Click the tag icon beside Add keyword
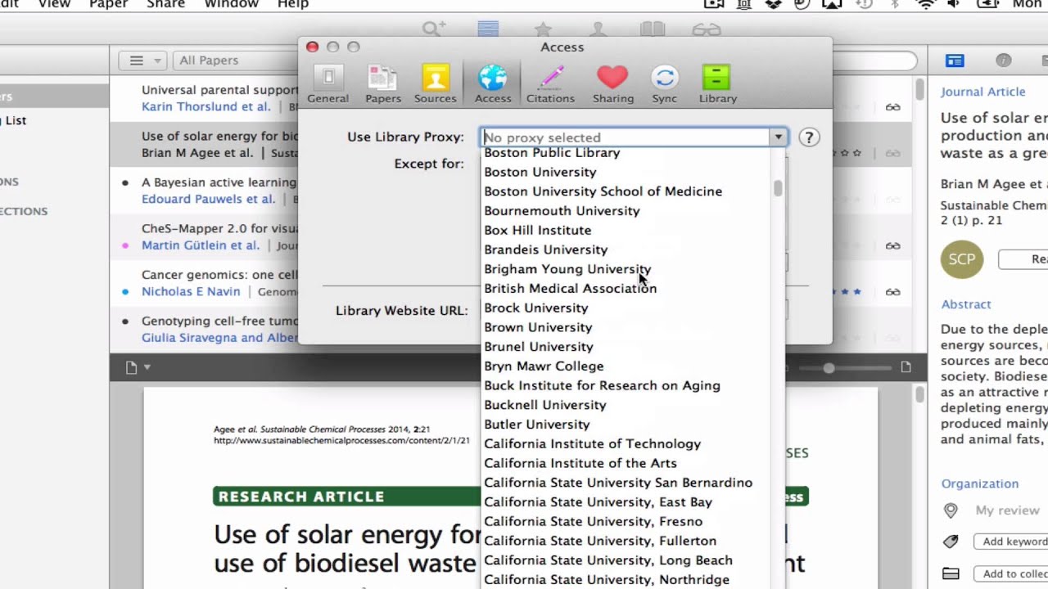 pyautogui.click(x=951, y=542)
